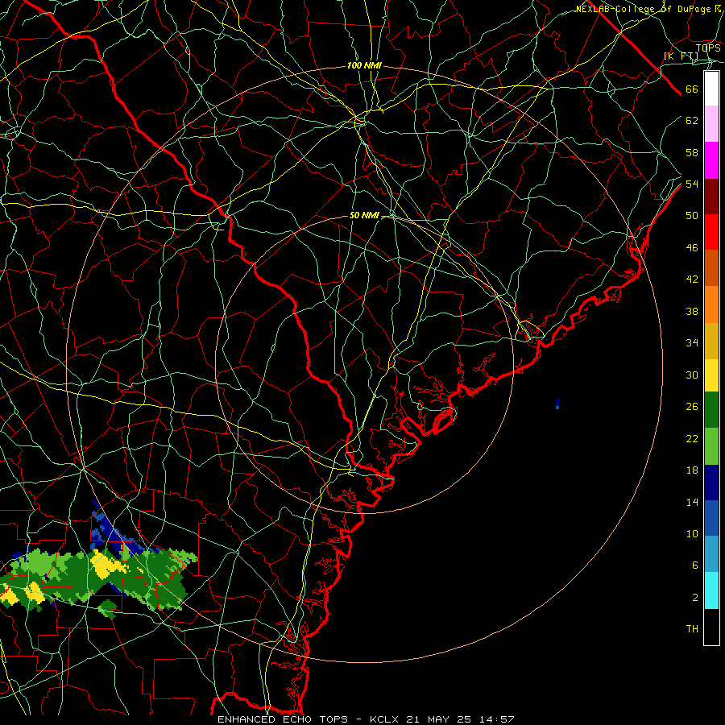This screenshot has width=725, height=725.
Task: Click the dark orange legend swatch
Action: (x=711, y=268)
